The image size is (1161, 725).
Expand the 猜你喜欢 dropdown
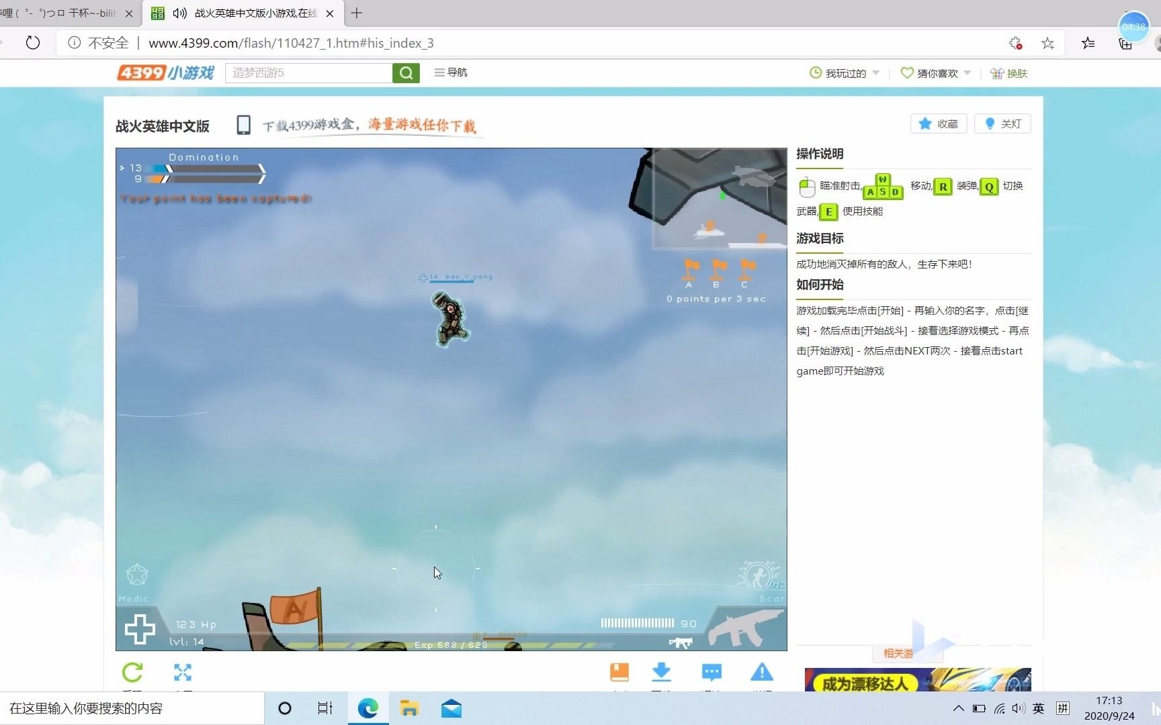click(936, 73)
